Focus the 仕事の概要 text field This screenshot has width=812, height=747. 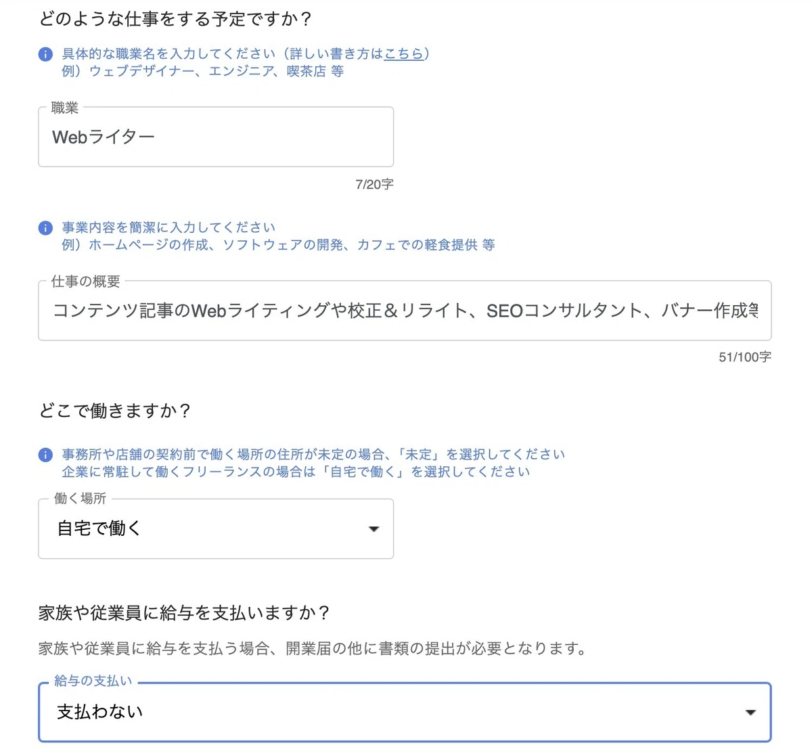pos(405,311)
